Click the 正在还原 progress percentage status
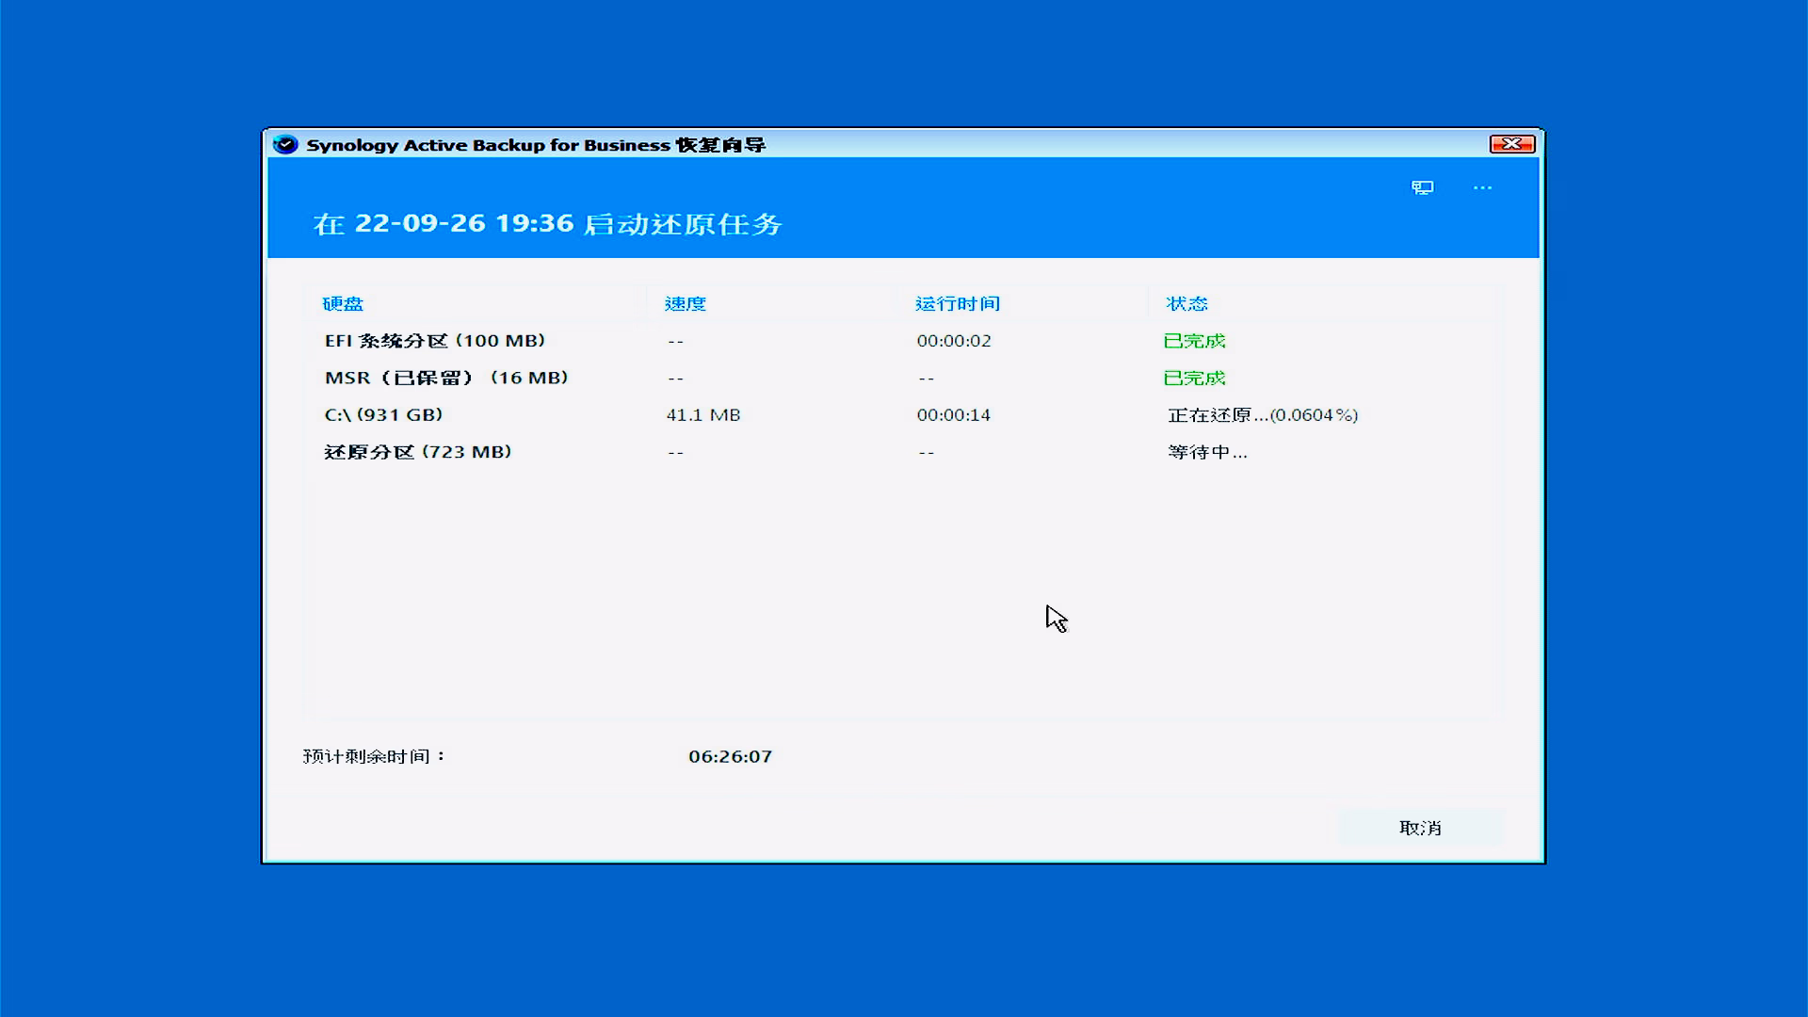The image size is (1808, 1017). pyautogui.click(x=1262, y=414)
